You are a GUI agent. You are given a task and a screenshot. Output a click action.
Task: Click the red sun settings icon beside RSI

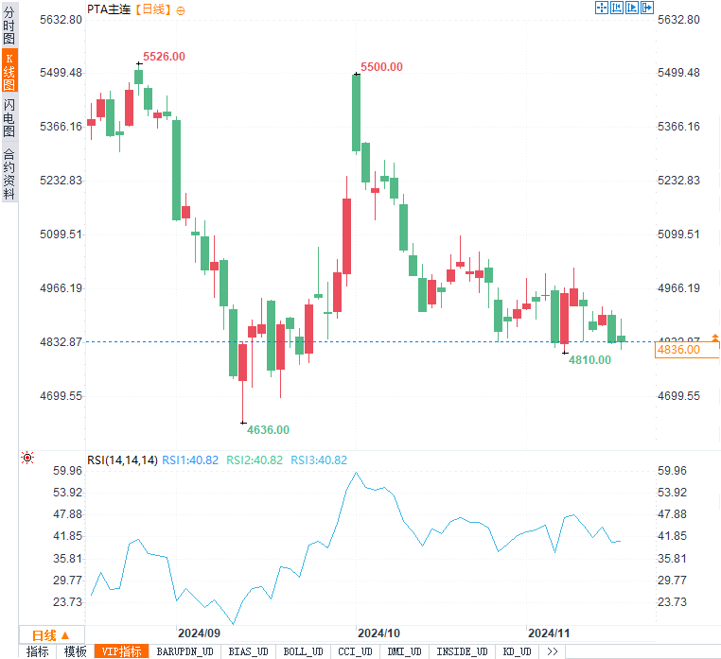point(27,459)
